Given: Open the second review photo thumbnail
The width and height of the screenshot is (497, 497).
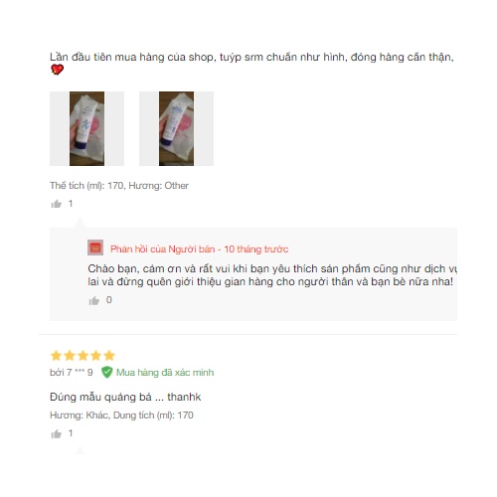Looking at the screenshot, I should (176, 128).
